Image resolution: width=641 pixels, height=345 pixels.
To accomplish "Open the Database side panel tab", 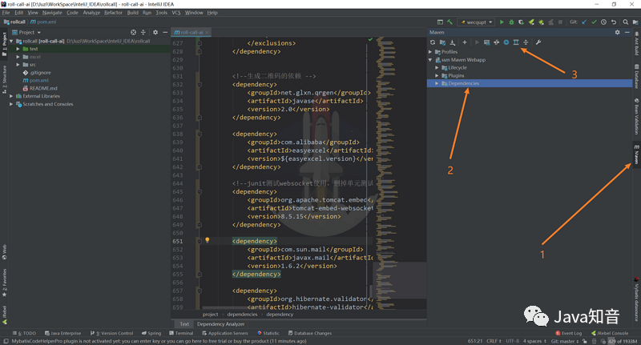I will coord(636,77).
